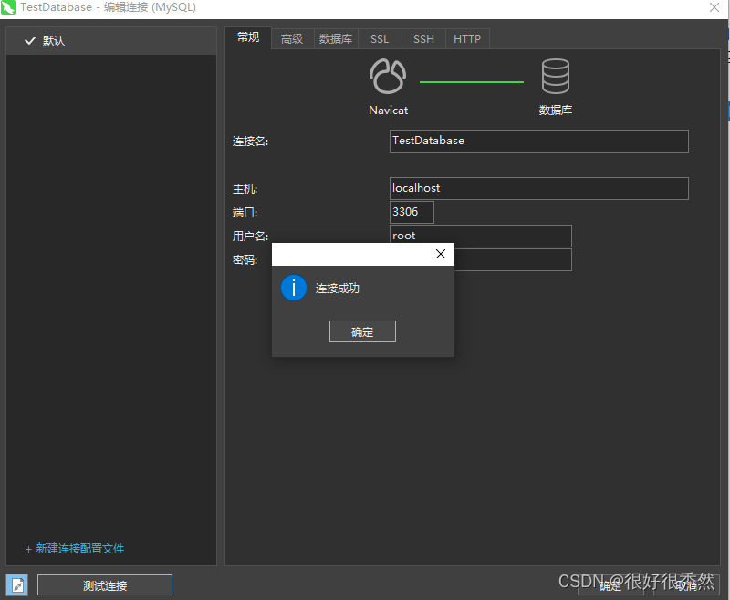Click the 连接名: label
Screen dimensions: 730x600
(250, 142)
